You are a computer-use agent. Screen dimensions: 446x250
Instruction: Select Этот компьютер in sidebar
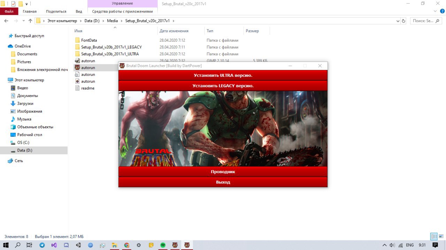coord(29,80)
